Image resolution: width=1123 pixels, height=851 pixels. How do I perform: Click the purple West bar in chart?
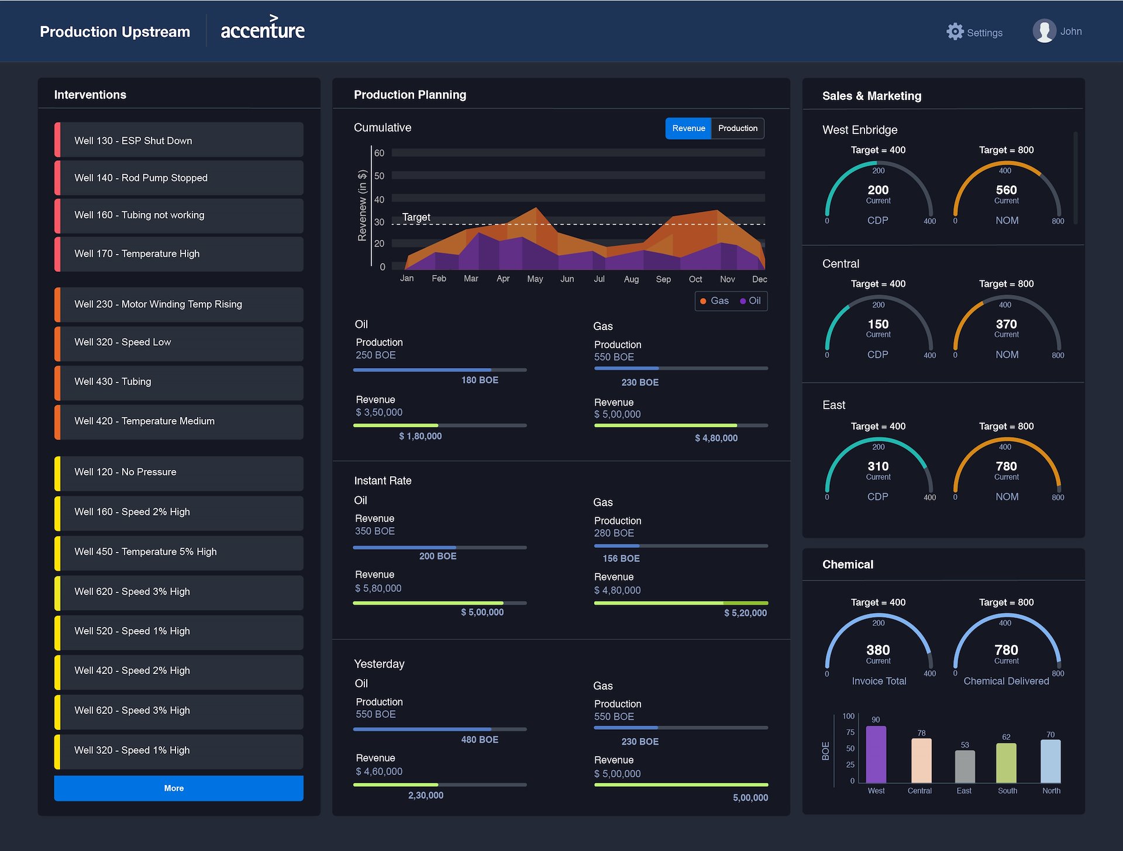point(876,754)
